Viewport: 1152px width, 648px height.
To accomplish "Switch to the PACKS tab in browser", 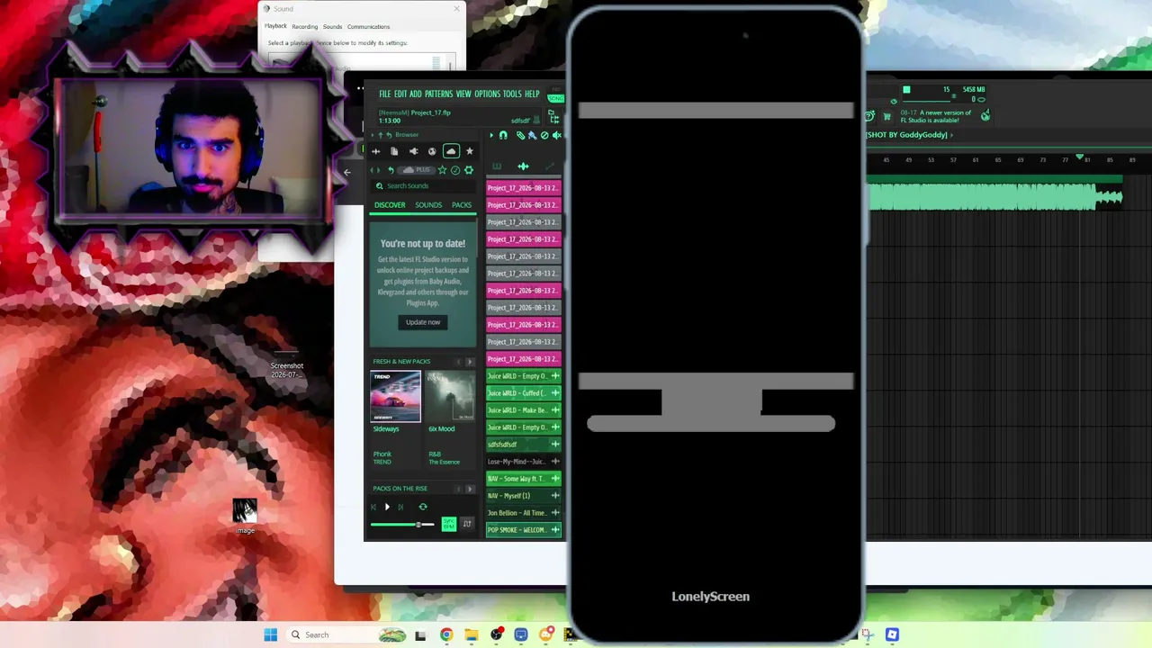I will pyautogui.click(x=462, y=205).
